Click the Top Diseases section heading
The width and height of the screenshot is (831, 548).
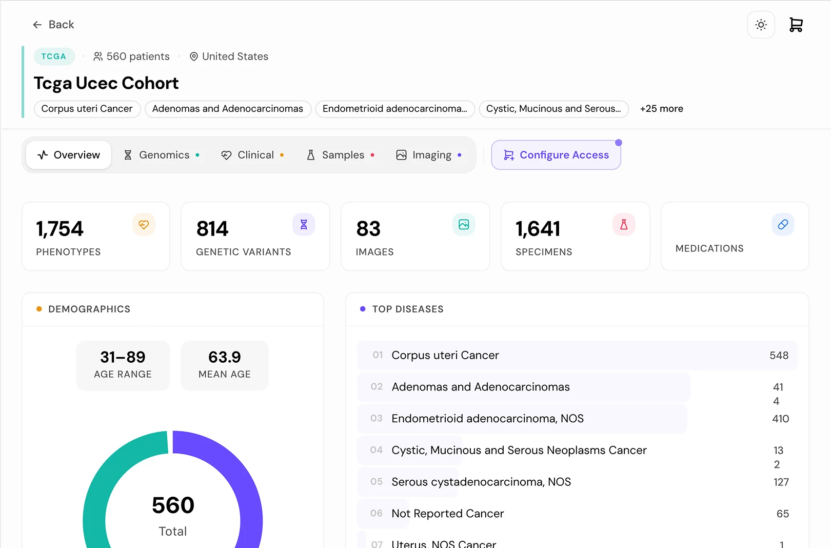coord(408,309)
